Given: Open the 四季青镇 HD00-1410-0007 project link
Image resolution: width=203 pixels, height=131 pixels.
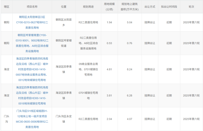Looking at the screenshot, I should (32, 69).
